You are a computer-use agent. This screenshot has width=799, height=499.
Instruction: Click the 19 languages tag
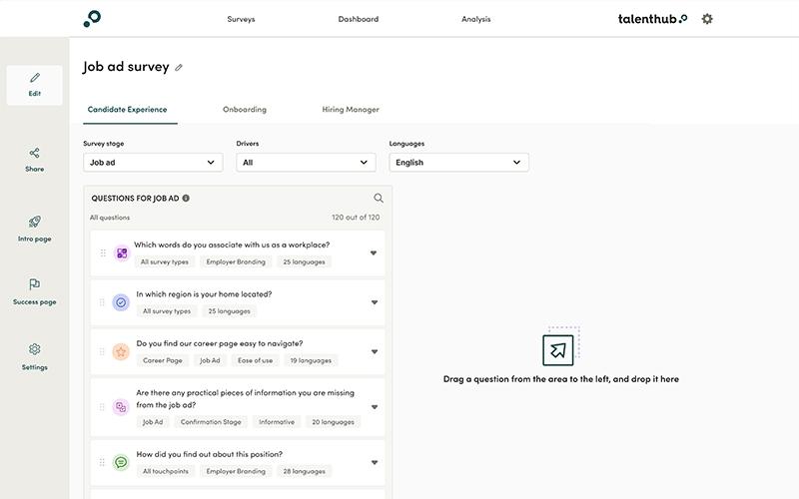[x=311, y=360]
